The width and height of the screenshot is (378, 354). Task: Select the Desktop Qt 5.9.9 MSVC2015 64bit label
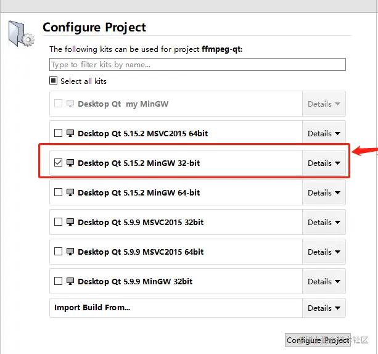point(141,252)
